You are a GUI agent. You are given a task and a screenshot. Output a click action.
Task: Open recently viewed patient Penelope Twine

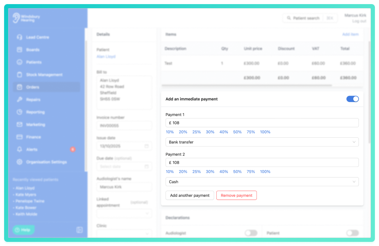coord(30,201)
